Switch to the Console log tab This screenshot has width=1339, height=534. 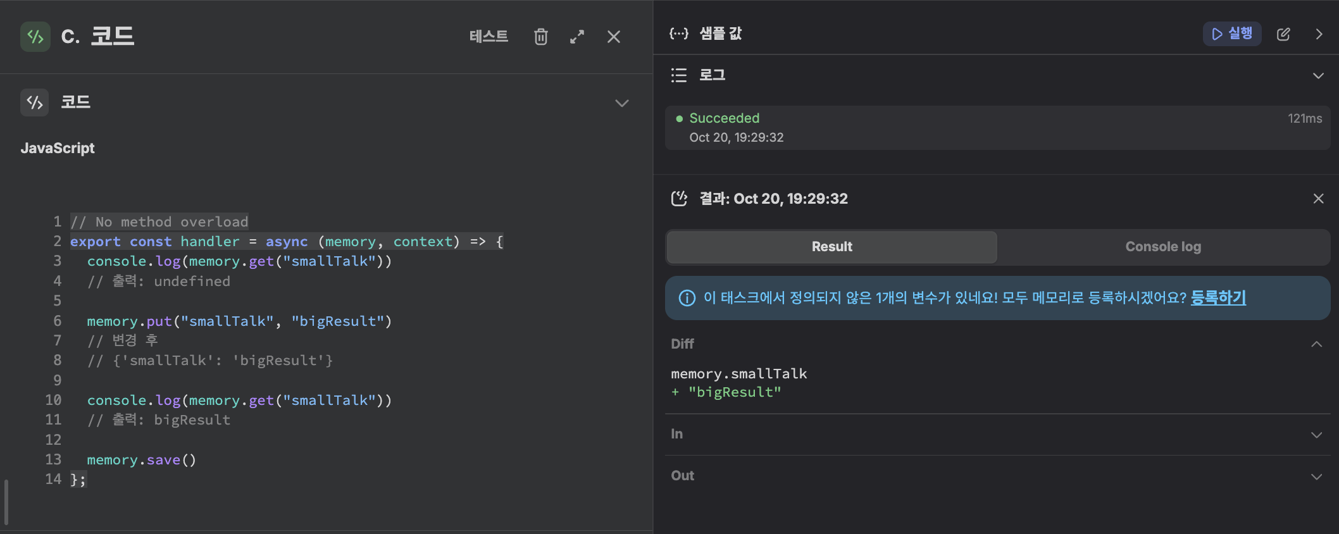(1163, 247)
